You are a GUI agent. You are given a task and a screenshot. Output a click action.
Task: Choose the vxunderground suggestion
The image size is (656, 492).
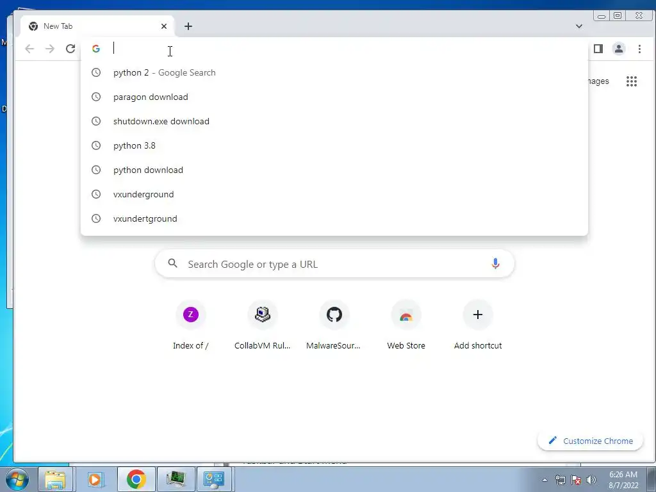point(334,194)
